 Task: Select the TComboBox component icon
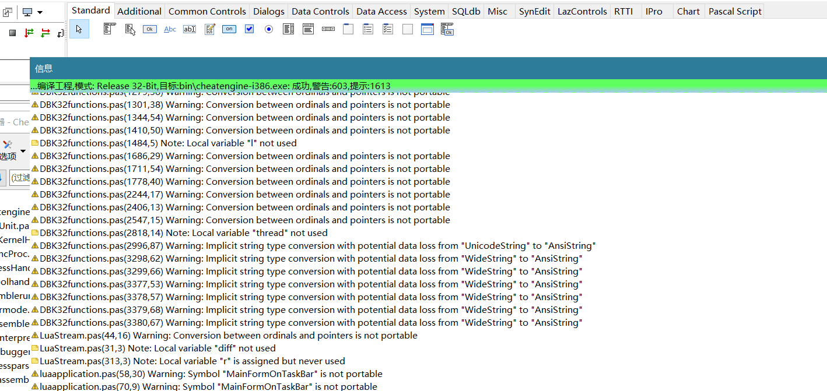click(309, 29)
